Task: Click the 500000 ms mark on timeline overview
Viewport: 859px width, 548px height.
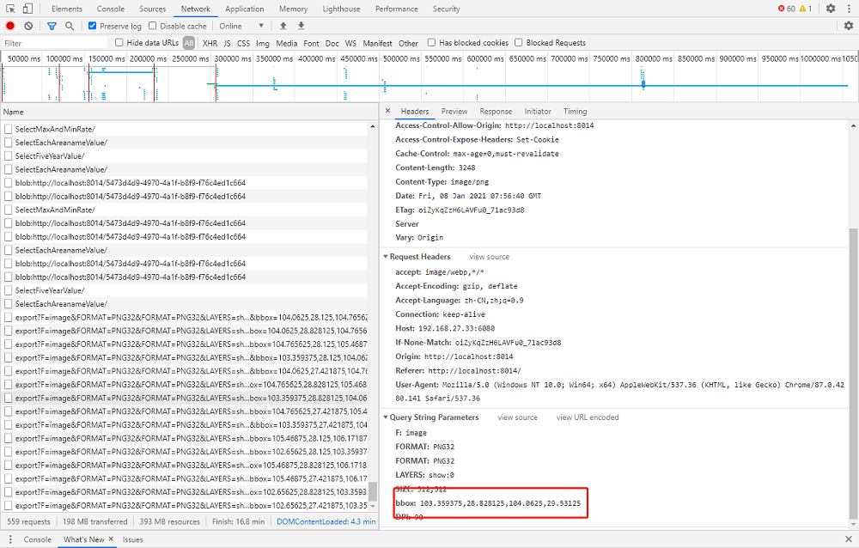Action: (x=401, y=58)
